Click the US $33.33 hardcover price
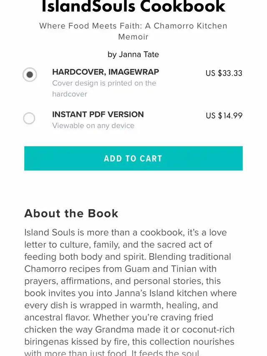 [x=224, y=73]
